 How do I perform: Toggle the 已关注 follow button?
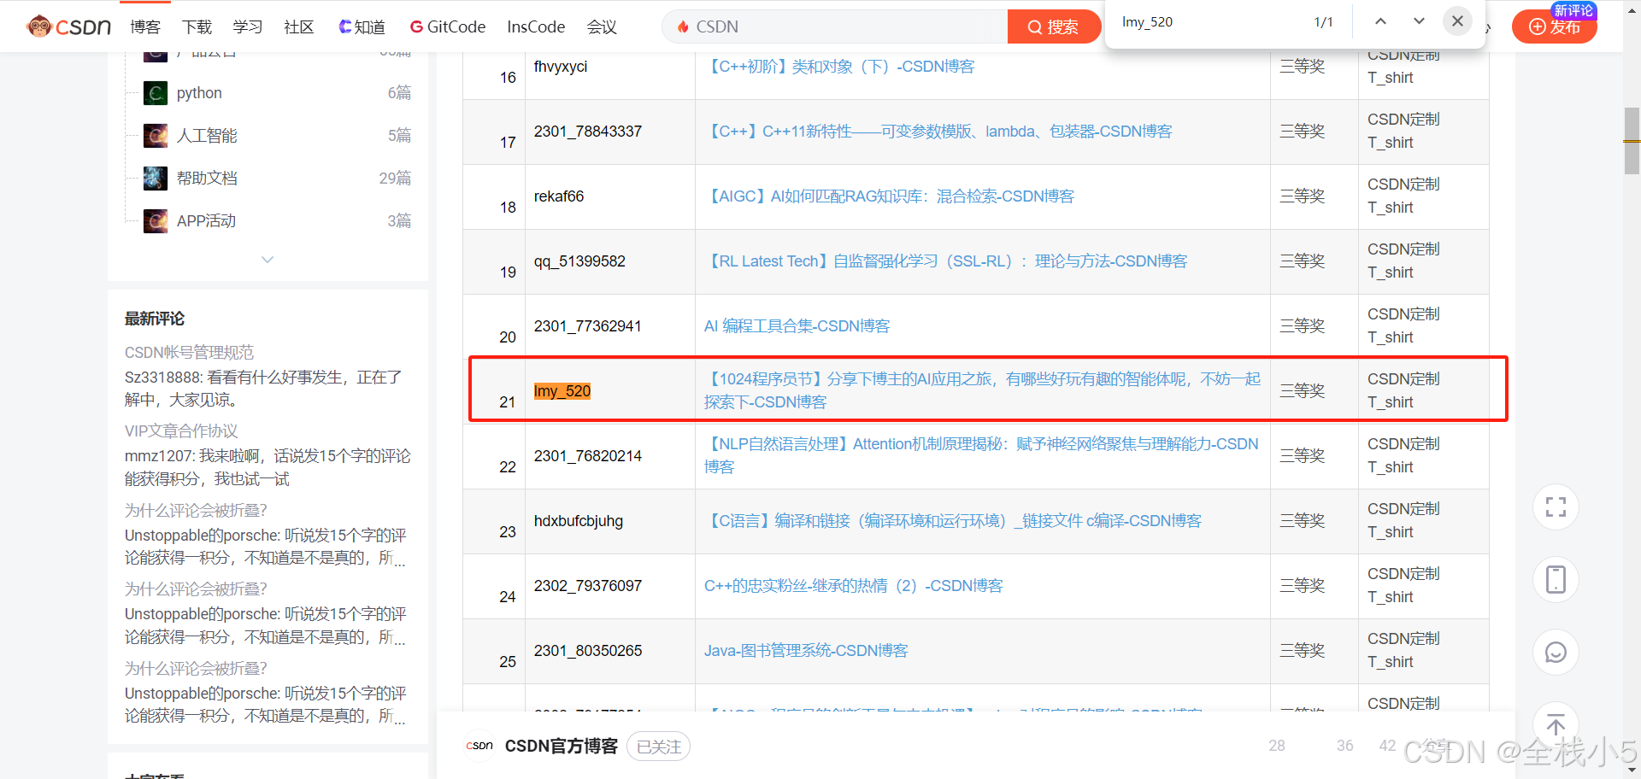[658, 747]
